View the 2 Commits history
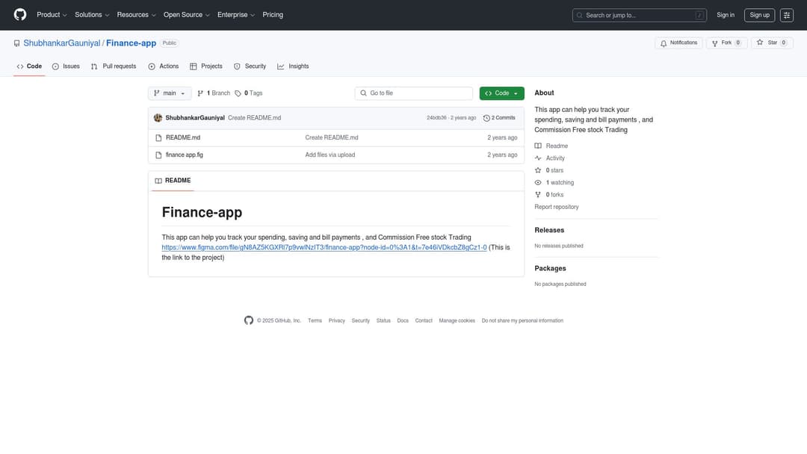The image size is (807, 454). 499,118
